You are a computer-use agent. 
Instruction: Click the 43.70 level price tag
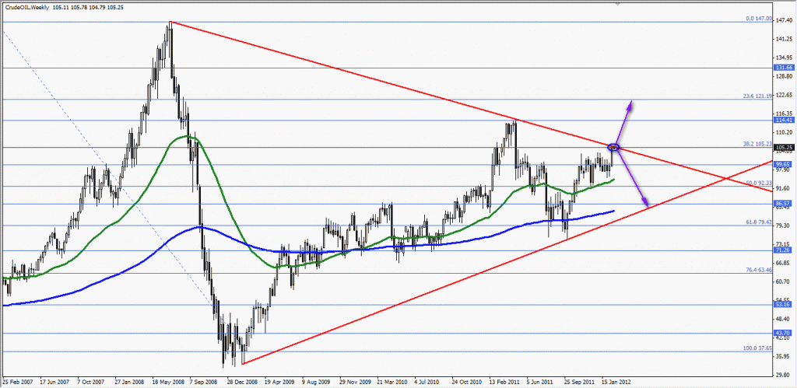pyautogui.click(x=783, y=333)
